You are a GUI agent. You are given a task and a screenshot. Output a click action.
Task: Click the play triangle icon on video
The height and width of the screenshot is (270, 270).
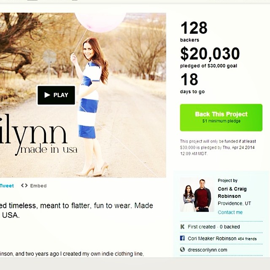point(47,95)
